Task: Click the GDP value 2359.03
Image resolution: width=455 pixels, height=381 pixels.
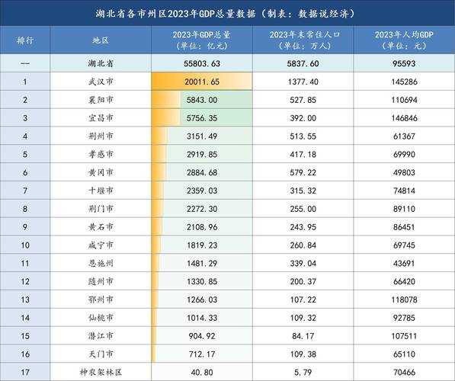Action: [202, 191]
